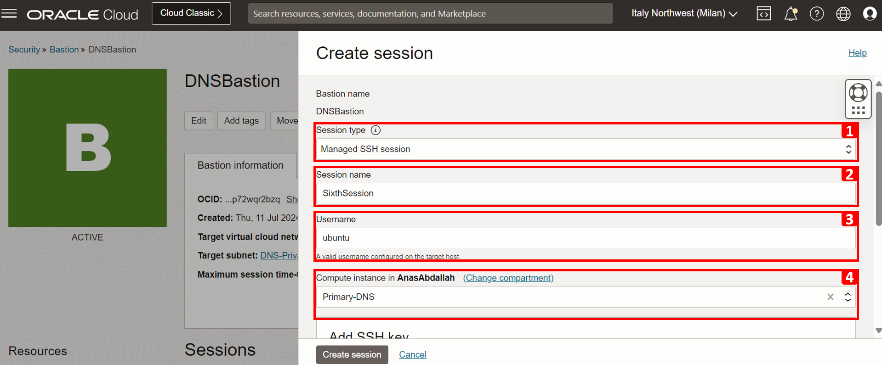
Task: Click the Oracle Cloud logo
Action: coord(82,14)
